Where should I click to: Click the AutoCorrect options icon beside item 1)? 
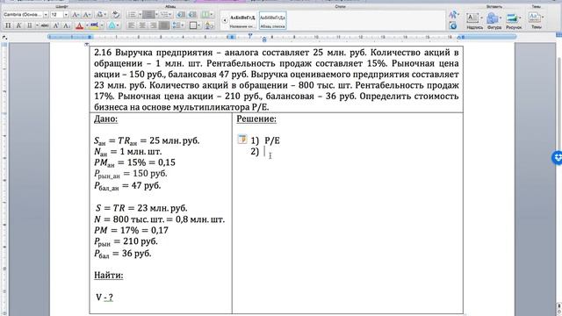point(242,139)
